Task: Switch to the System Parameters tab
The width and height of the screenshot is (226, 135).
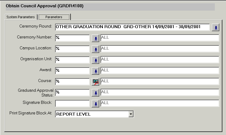Action: tap(21, 17)
